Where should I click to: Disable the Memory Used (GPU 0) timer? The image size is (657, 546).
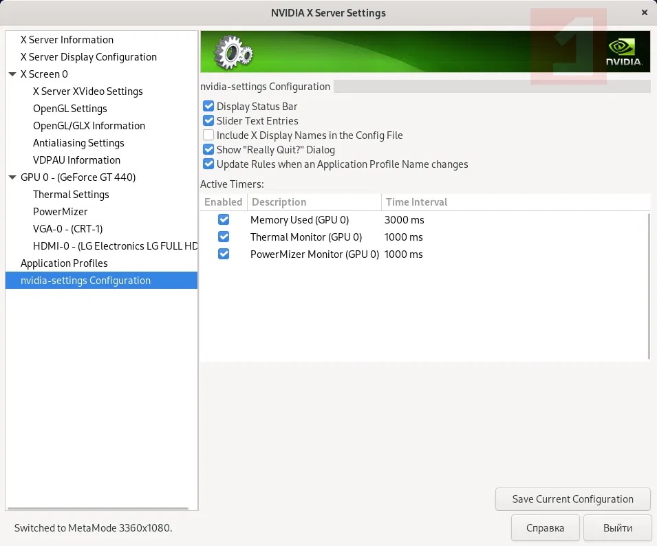pos(224,219)
